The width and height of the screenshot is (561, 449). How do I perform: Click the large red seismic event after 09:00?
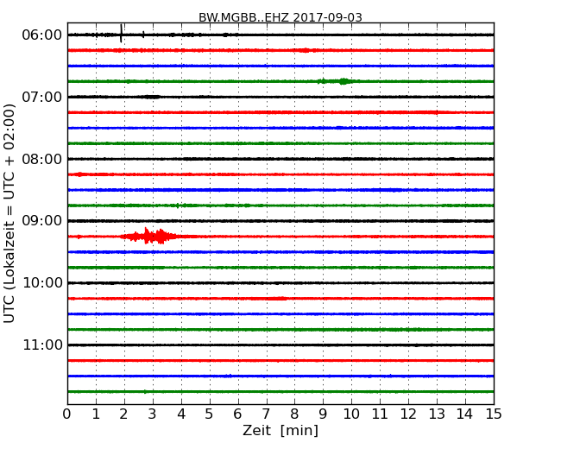click(x=150, y=237)
